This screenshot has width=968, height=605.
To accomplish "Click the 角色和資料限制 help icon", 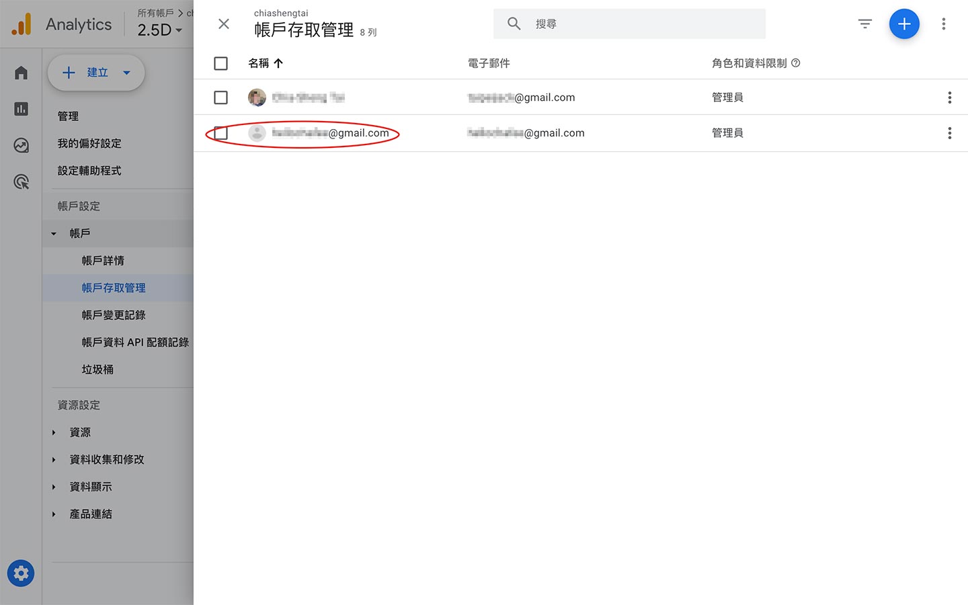I will [x=795, y=63].
